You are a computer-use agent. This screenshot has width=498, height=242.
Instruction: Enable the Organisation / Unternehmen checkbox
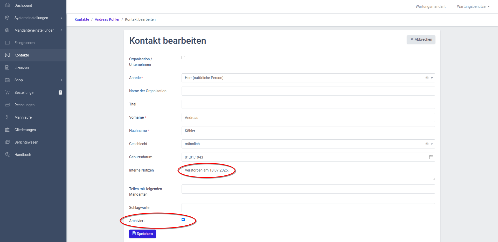(x=183, y=58)
